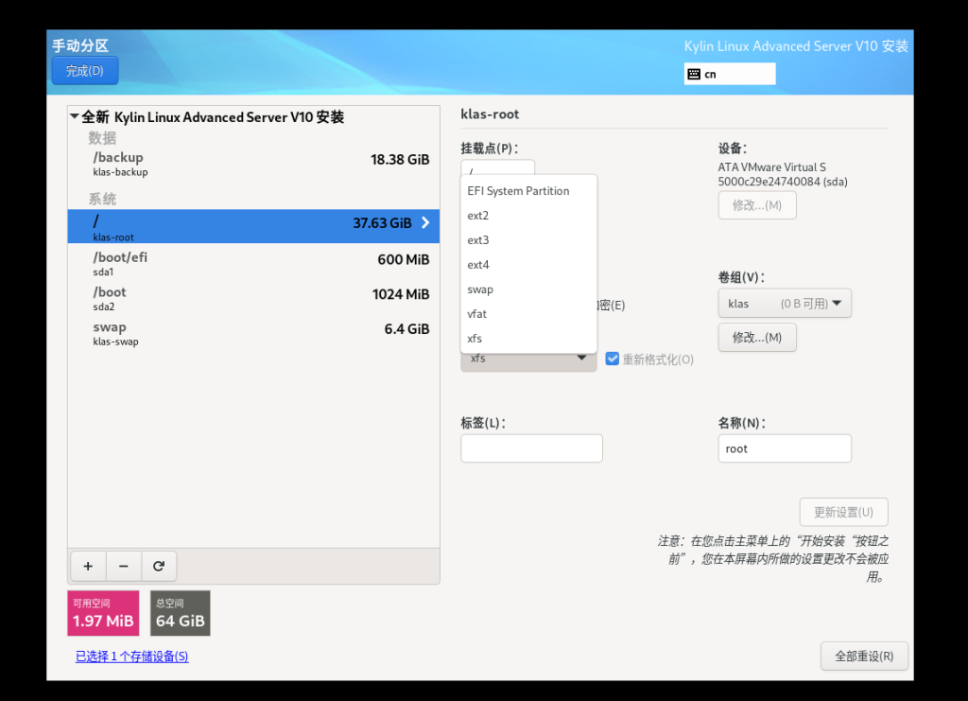Screen dimensions: 968x701
Task: Click the 系统 section heading
Action: click(x=102, y=199)
